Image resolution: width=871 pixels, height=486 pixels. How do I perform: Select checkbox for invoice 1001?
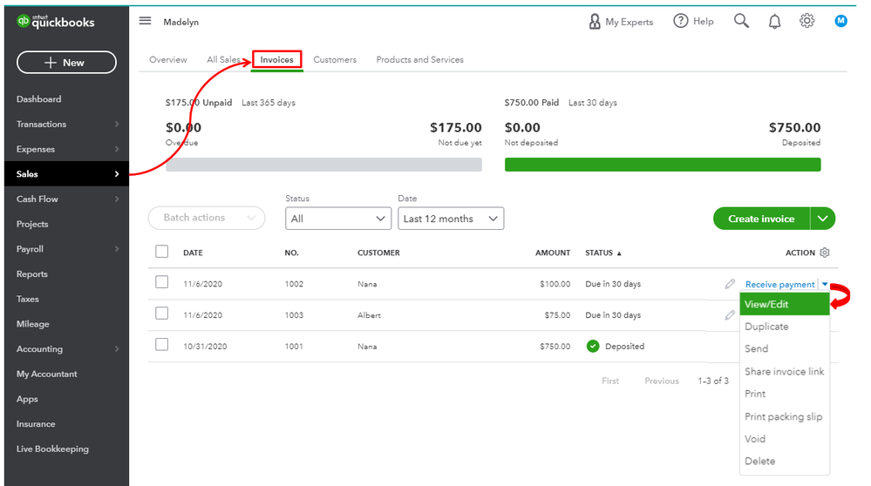coord(161,344)
